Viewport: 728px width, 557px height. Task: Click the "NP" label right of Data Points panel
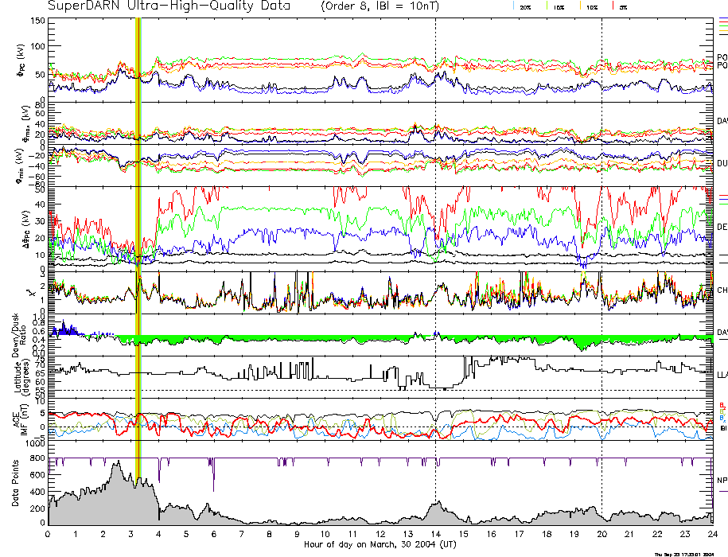(722, 481)
